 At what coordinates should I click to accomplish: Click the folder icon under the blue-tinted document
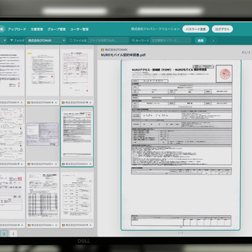tap(29, 164)
